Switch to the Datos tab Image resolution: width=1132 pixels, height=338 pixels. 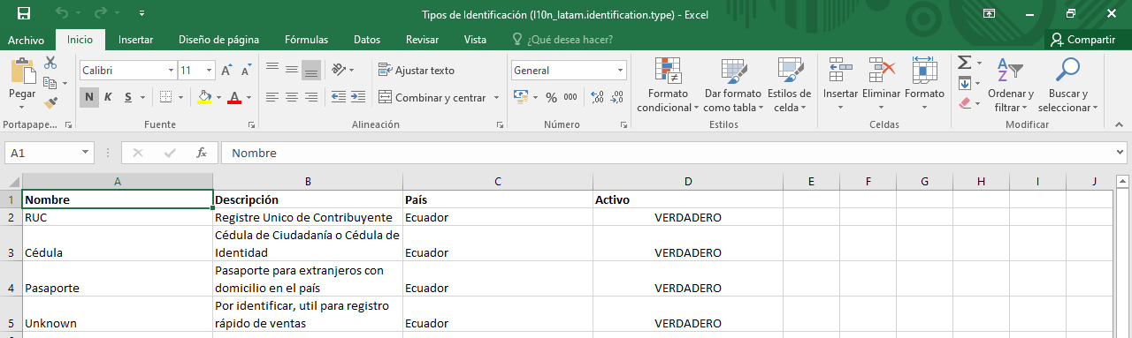coord(367,40)
